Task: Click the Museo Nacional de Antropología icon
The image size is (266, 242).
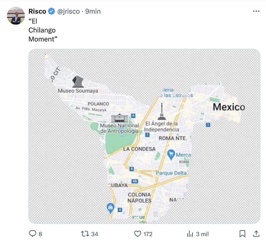Action: coord(120,118)
